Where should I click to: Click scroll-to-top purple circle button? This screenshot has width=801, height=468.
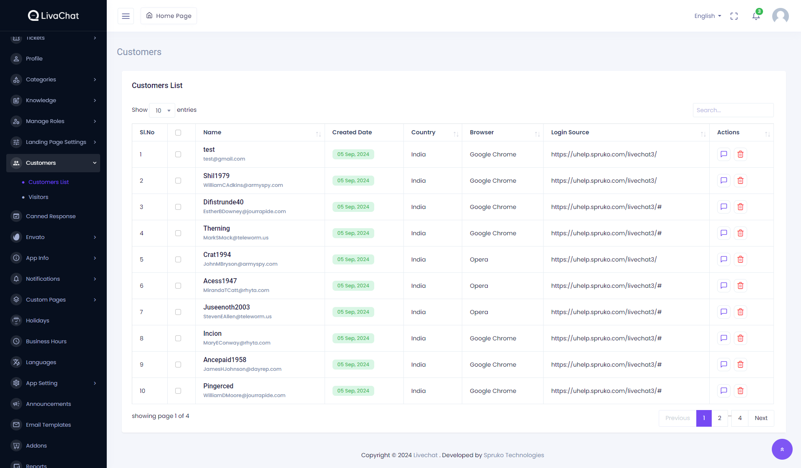(x=782, y=449)
